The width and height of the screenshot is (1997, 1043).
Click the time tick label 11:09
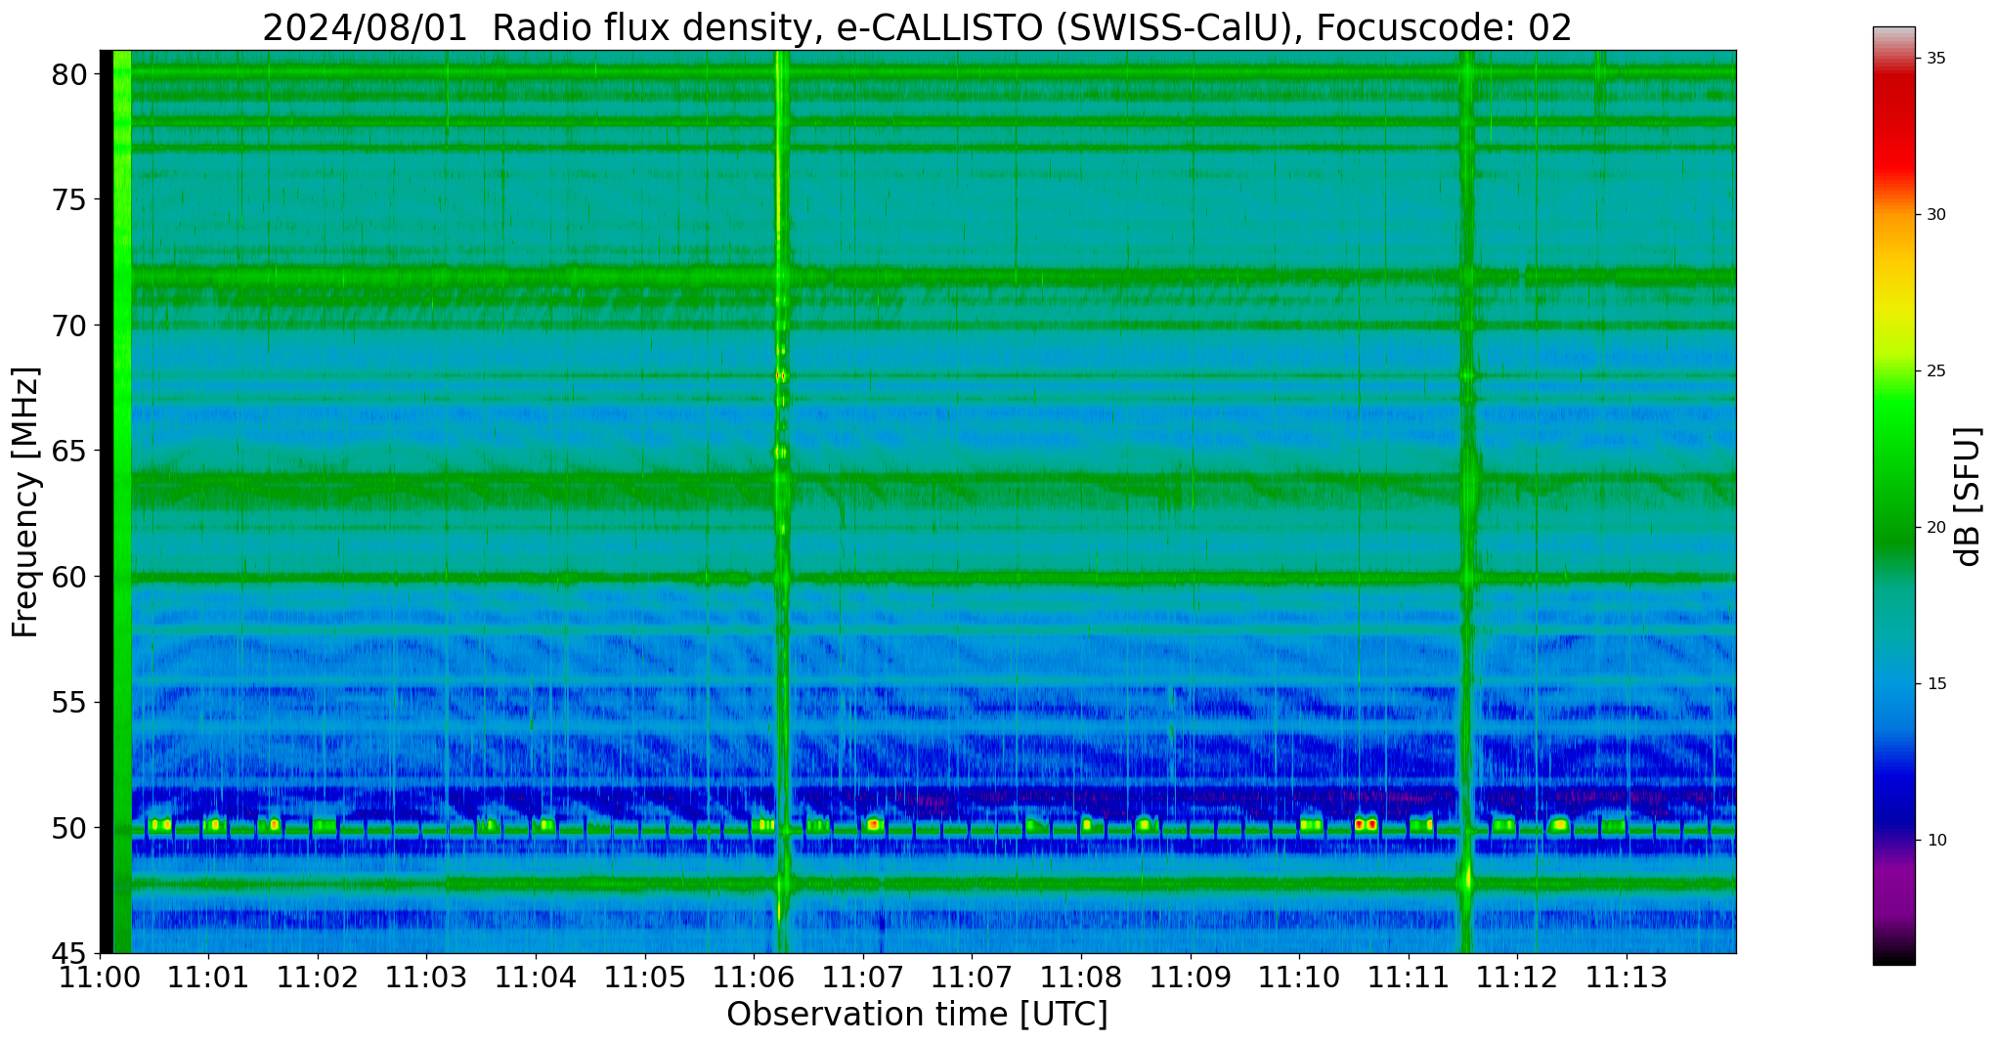click(x=1190, y=978)
